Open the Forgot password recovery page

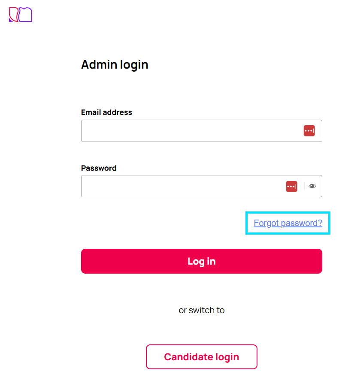tap(287, 223)
